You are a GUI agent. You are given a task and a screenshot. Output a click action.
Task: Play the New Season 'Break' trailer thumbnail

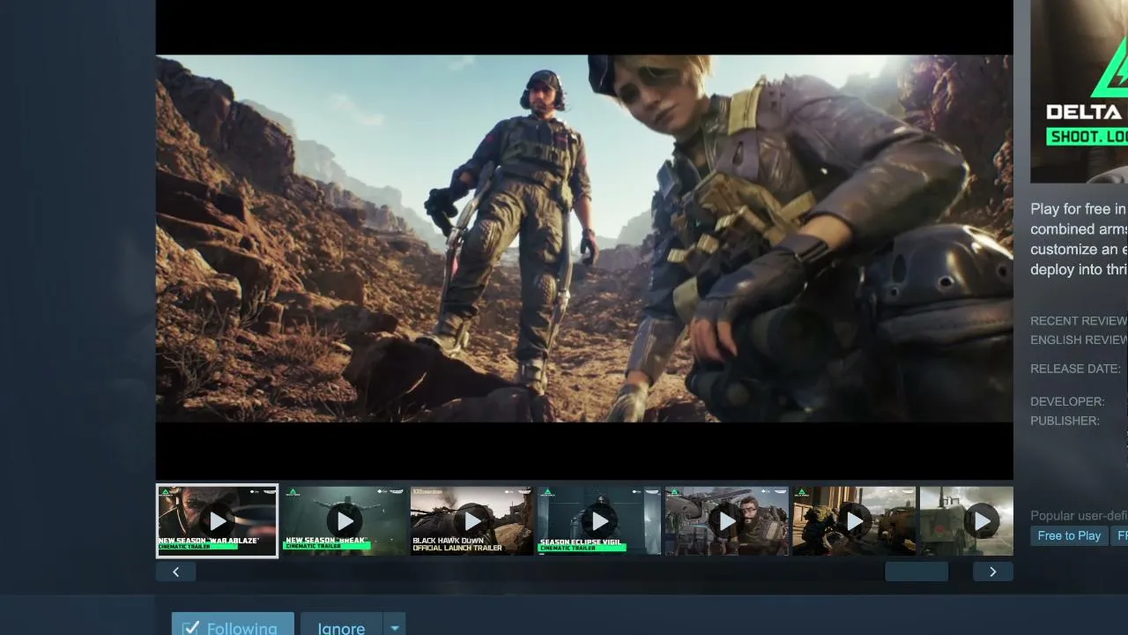tap(344, 520)
